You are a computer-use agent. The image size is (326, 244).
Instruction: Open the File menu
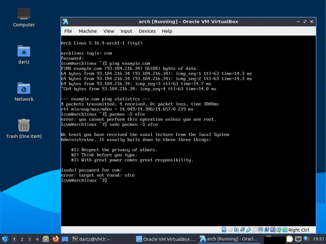point(68,31)
